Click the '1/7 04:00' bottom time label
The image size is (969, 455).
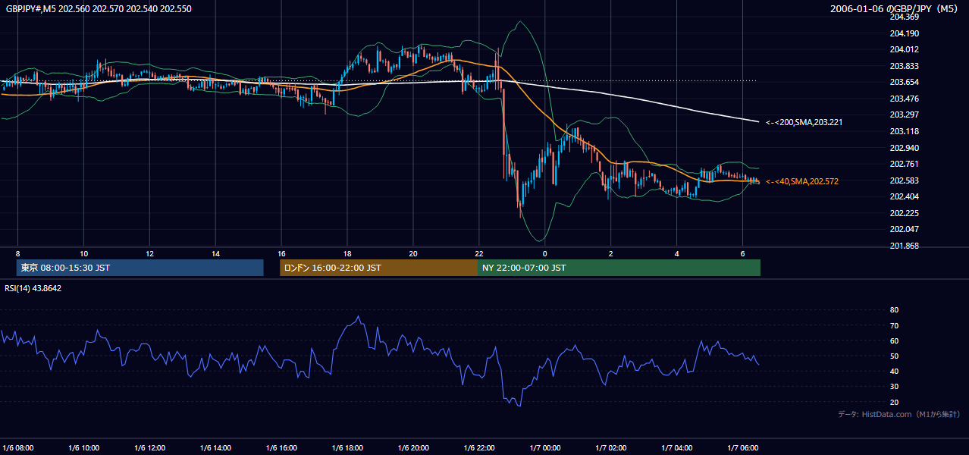(677, 447)
